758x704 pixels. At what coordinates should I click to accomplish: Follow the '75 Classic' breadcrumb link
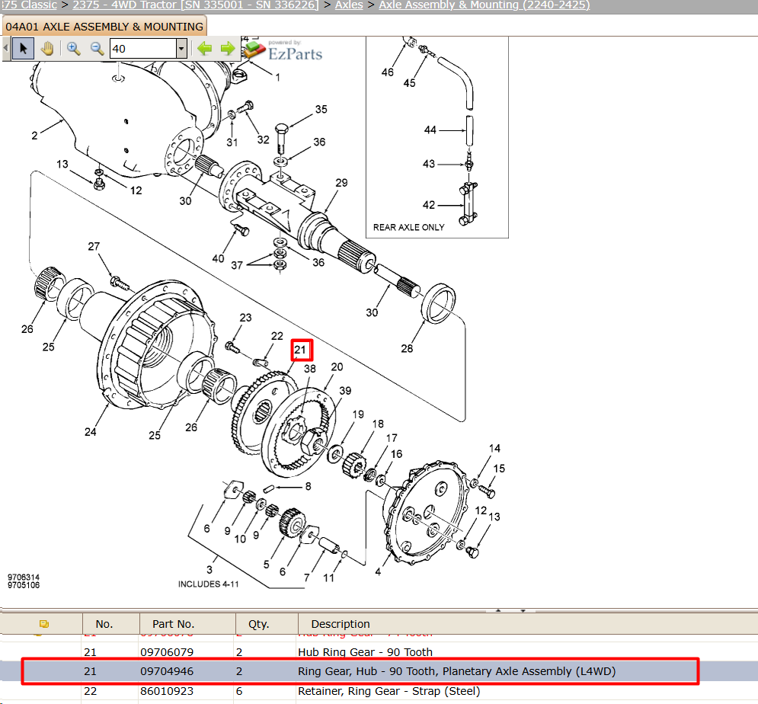pos(29,5)
